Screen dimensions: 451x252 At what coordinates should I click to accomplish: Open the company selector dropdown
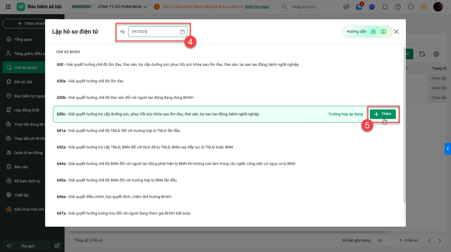click(x=122, y=6)
